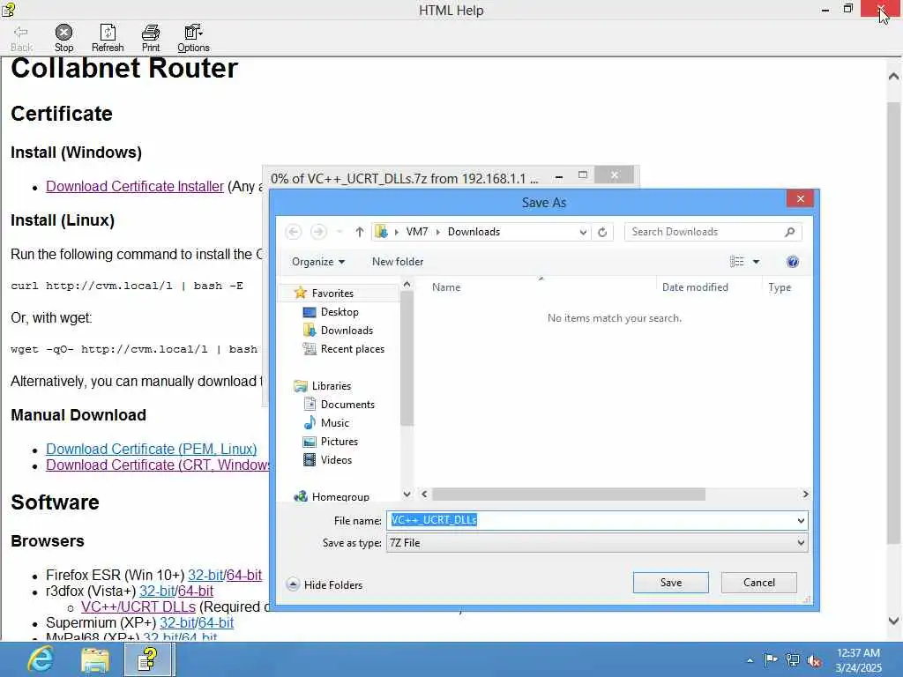This screenshot has width=903, height=677.
Task: Click Firefox ESR 64-bit link
Action: pos(244,575)
